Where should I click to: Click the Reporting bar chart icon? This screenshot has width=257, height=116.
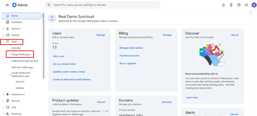point(7,114)
